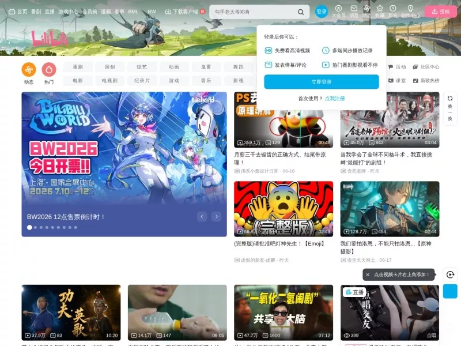The image size is (461, 346).
Task: Open the 历史 clock icon
Action: (393, 9)
